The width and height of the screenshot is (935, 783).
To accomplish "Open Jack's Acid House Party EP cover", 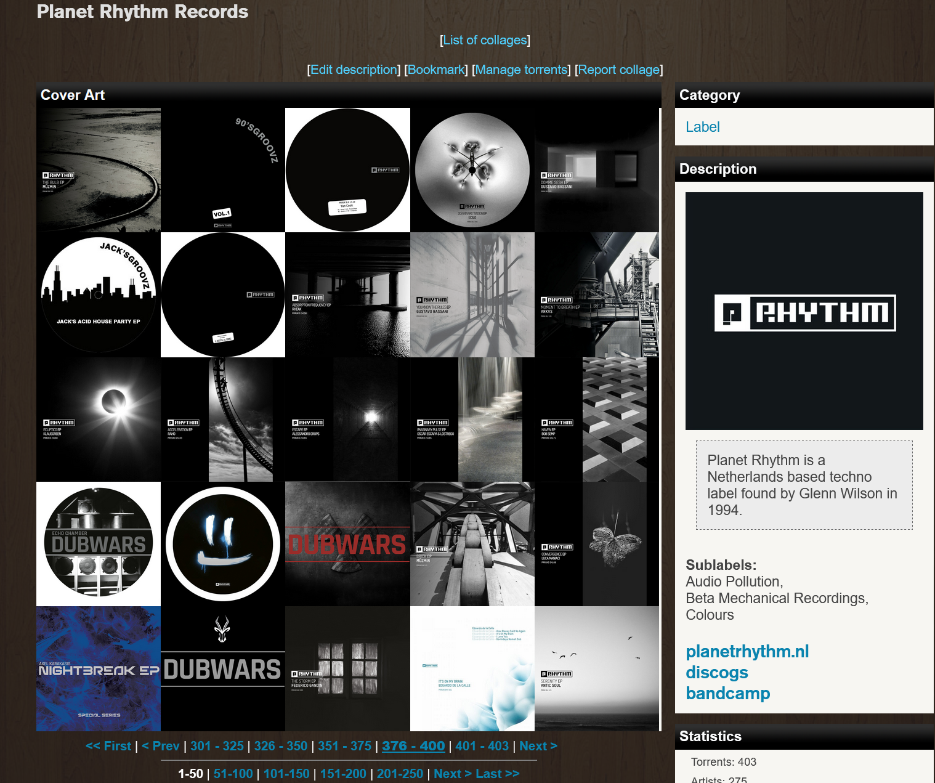I will pyautogui.click(x=99, y=294).
